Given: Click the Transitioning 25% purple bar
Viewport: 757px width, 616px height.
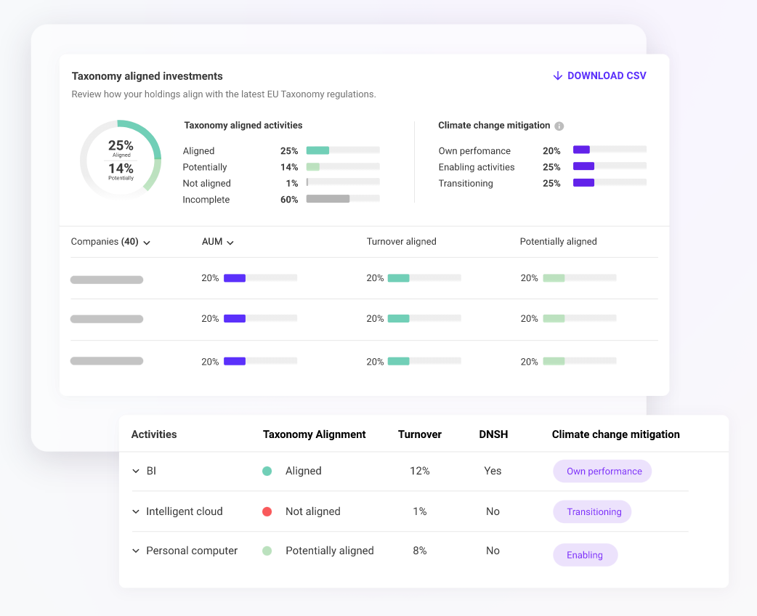Looking at the screenshot, I should point(610,182).
